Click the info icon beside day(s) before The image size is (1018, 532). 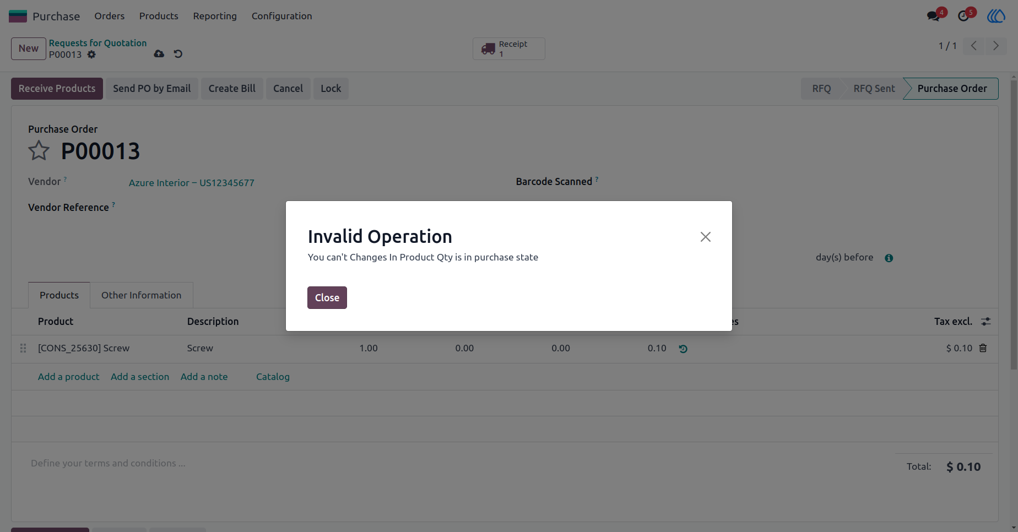pyautogui.click(x=889, y=258)
